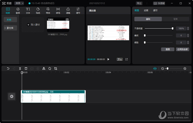The image size is (193, 123).
Task: Open the 文本 text tab
Action: click(28, 11)
